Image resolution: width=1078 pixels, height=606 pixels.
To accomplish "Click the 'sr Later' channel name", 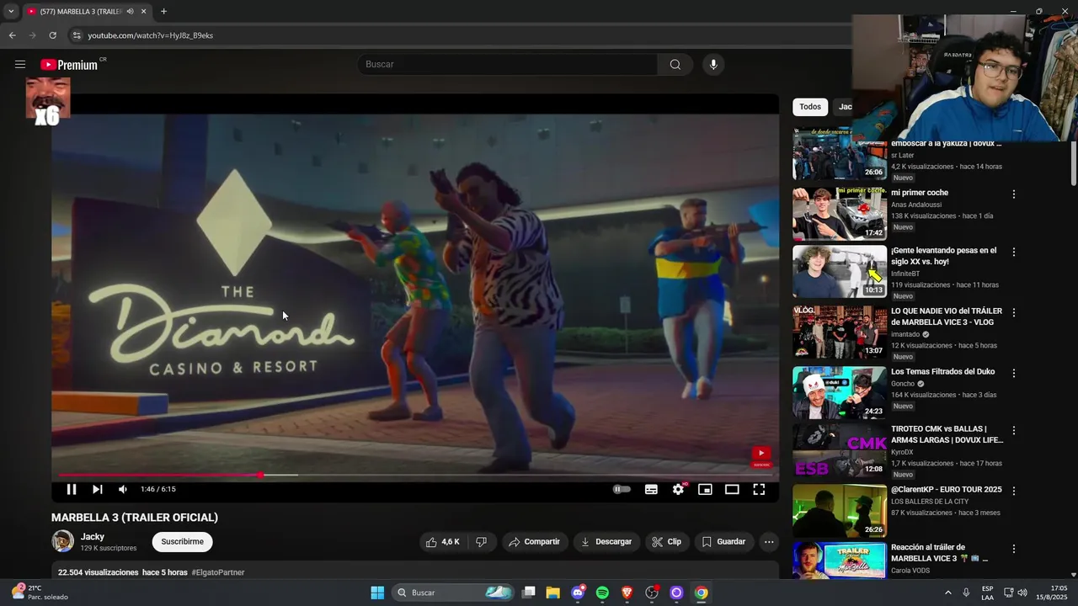I will [903, 156].
